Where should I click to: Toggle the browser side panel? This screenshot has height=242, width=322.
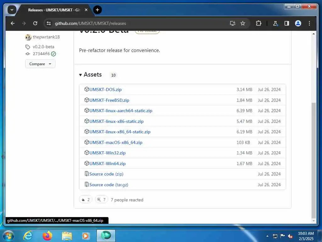point(287,23)
